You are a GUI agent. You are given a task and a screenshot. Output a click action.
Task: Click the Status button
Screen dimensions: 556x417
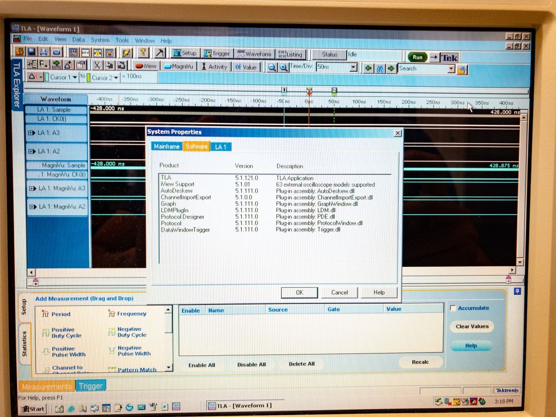coord(329,55)
